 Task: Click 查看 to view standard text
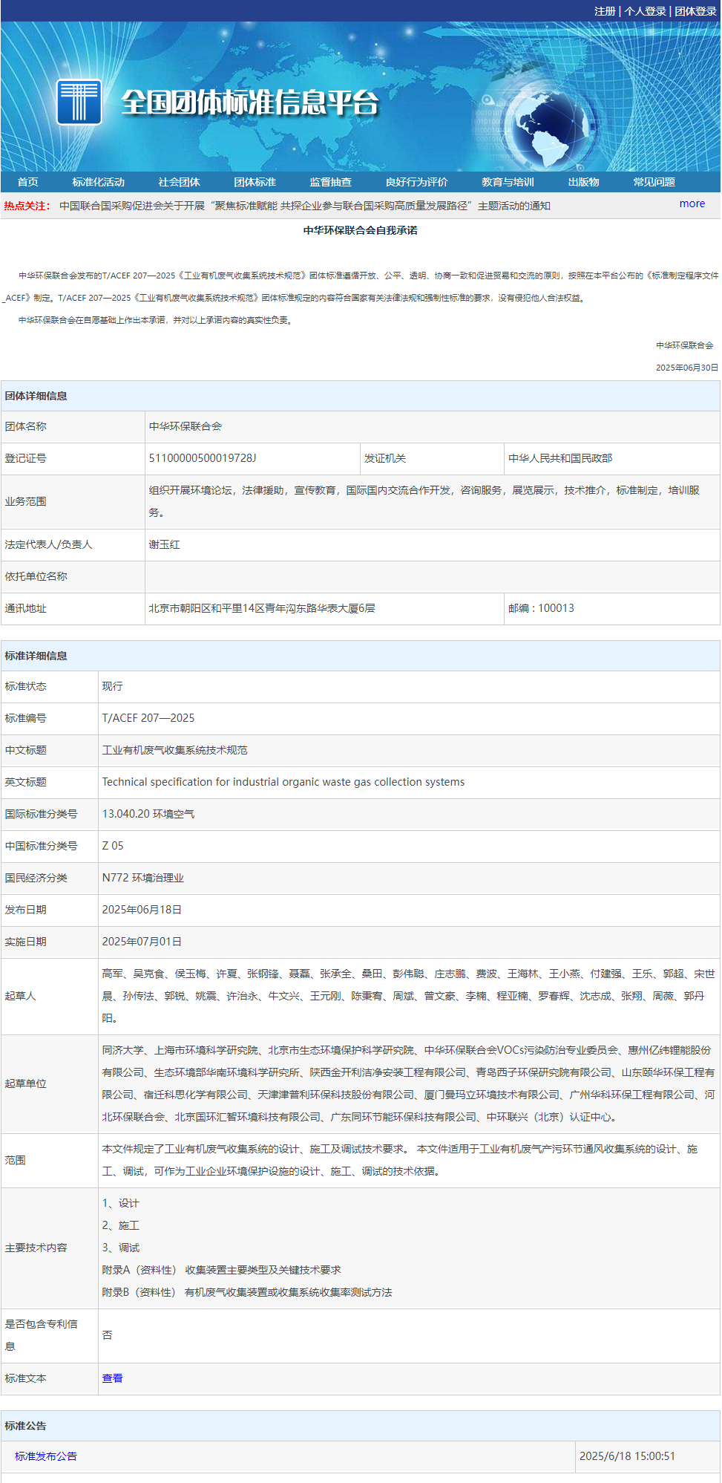point(112,1378)
